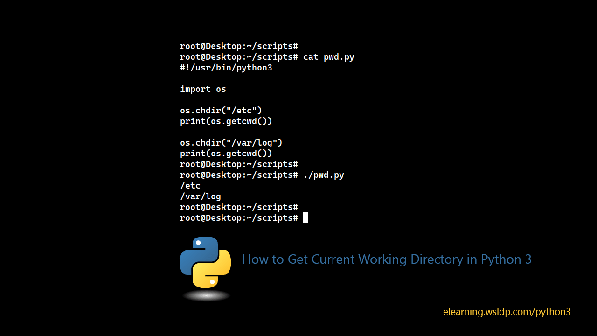
Task: Select the last root@Desktop prompt line
Action: pos(239,217)
